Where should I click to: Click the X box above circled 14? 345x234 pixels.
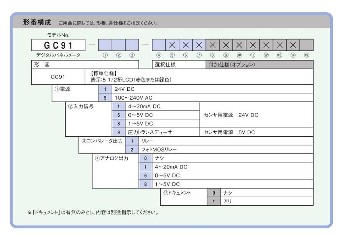(293, 45)
